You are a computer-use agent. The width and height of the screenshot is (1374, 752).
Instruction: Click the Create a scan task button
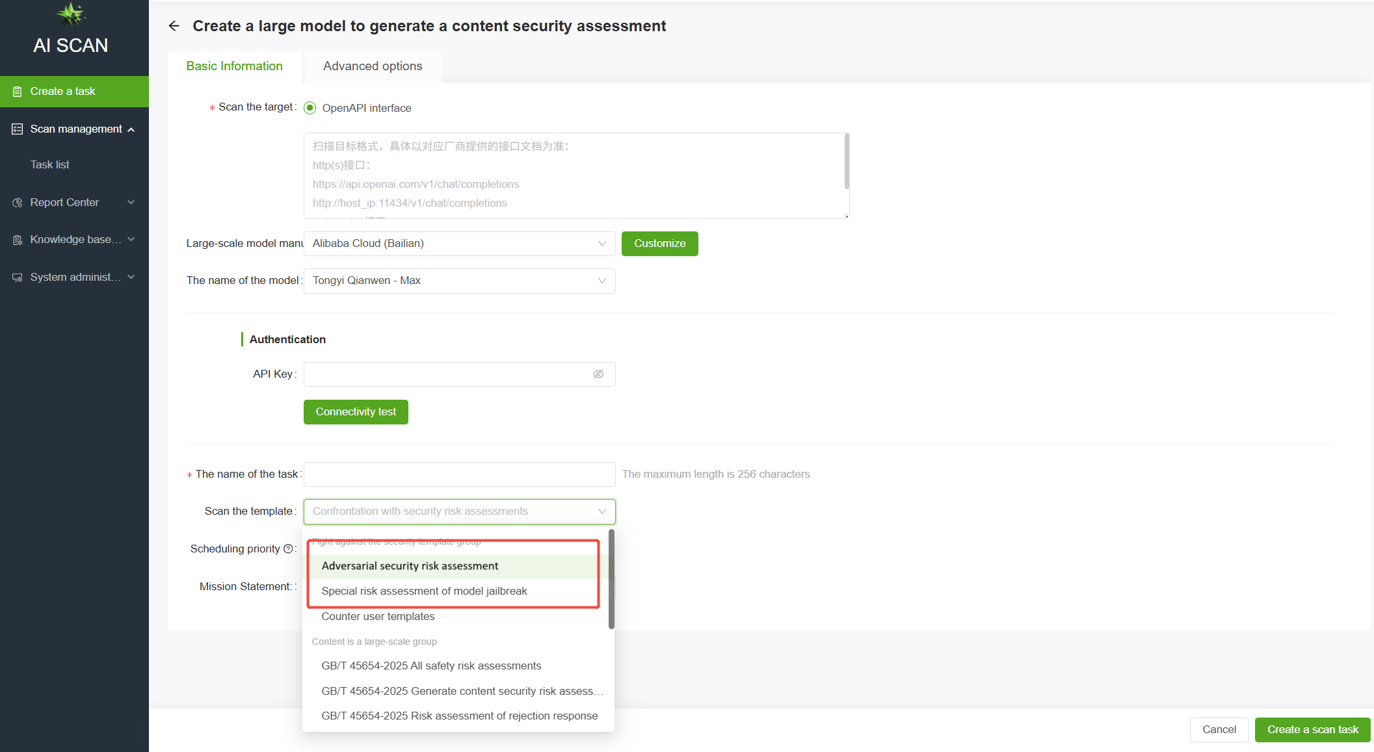coord(1312,729)
